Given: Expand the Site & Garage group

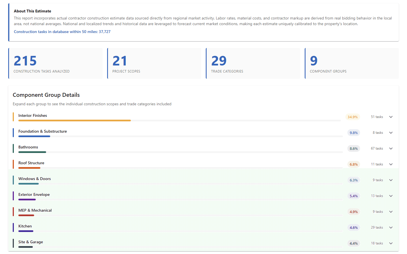Looking at the screenshot, I should click(391, 243).
